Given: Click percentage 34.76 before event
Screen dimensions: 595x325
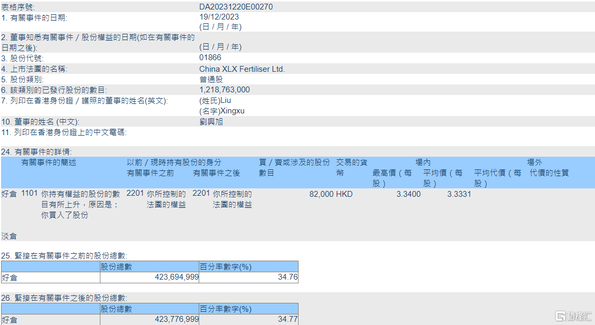Looking at the screenshot, I should point(287,277).
